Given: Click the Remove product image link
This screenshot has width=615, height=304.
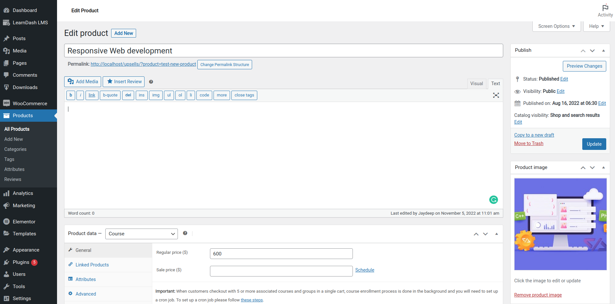Looking at the screenshot, I should [538, 295].
